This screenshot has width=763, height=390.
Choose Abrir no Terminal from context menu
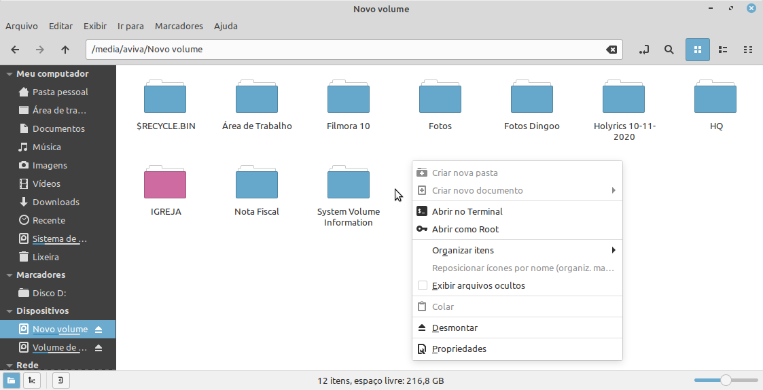pyautogui.click(x=517, y=212)
